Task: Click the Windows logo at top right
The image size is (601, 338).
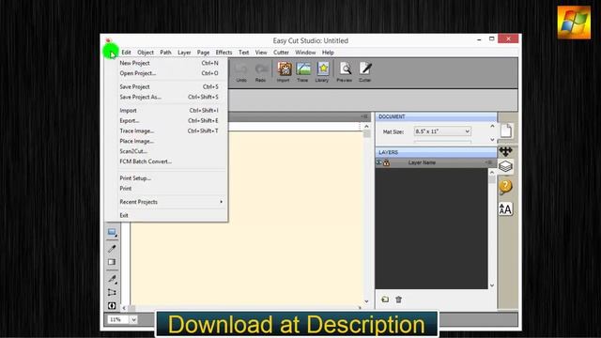Action: coord(574,23)
